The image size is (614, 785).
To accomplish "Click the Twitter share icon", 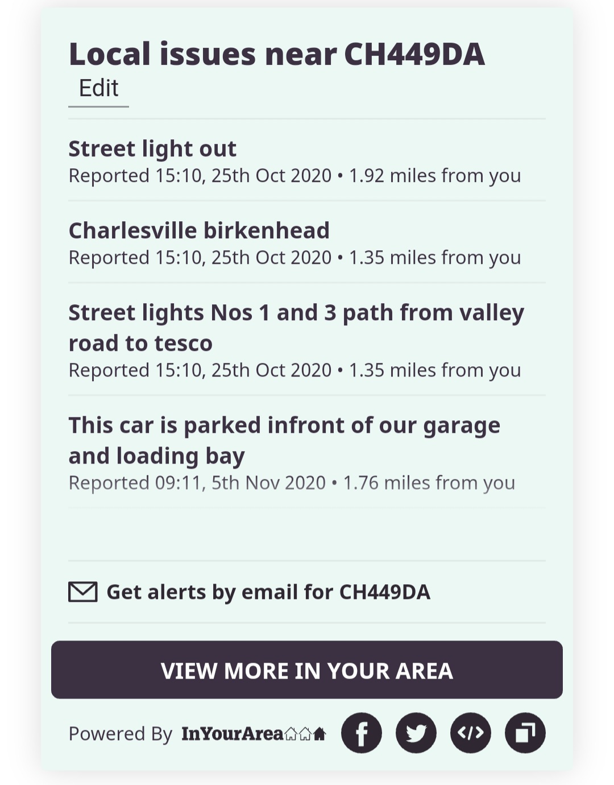I will click(416, 733).
